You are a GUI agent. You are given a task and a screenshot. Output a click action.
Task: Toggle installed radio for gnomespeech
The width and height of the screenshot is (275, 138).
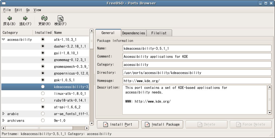(43, 66)
